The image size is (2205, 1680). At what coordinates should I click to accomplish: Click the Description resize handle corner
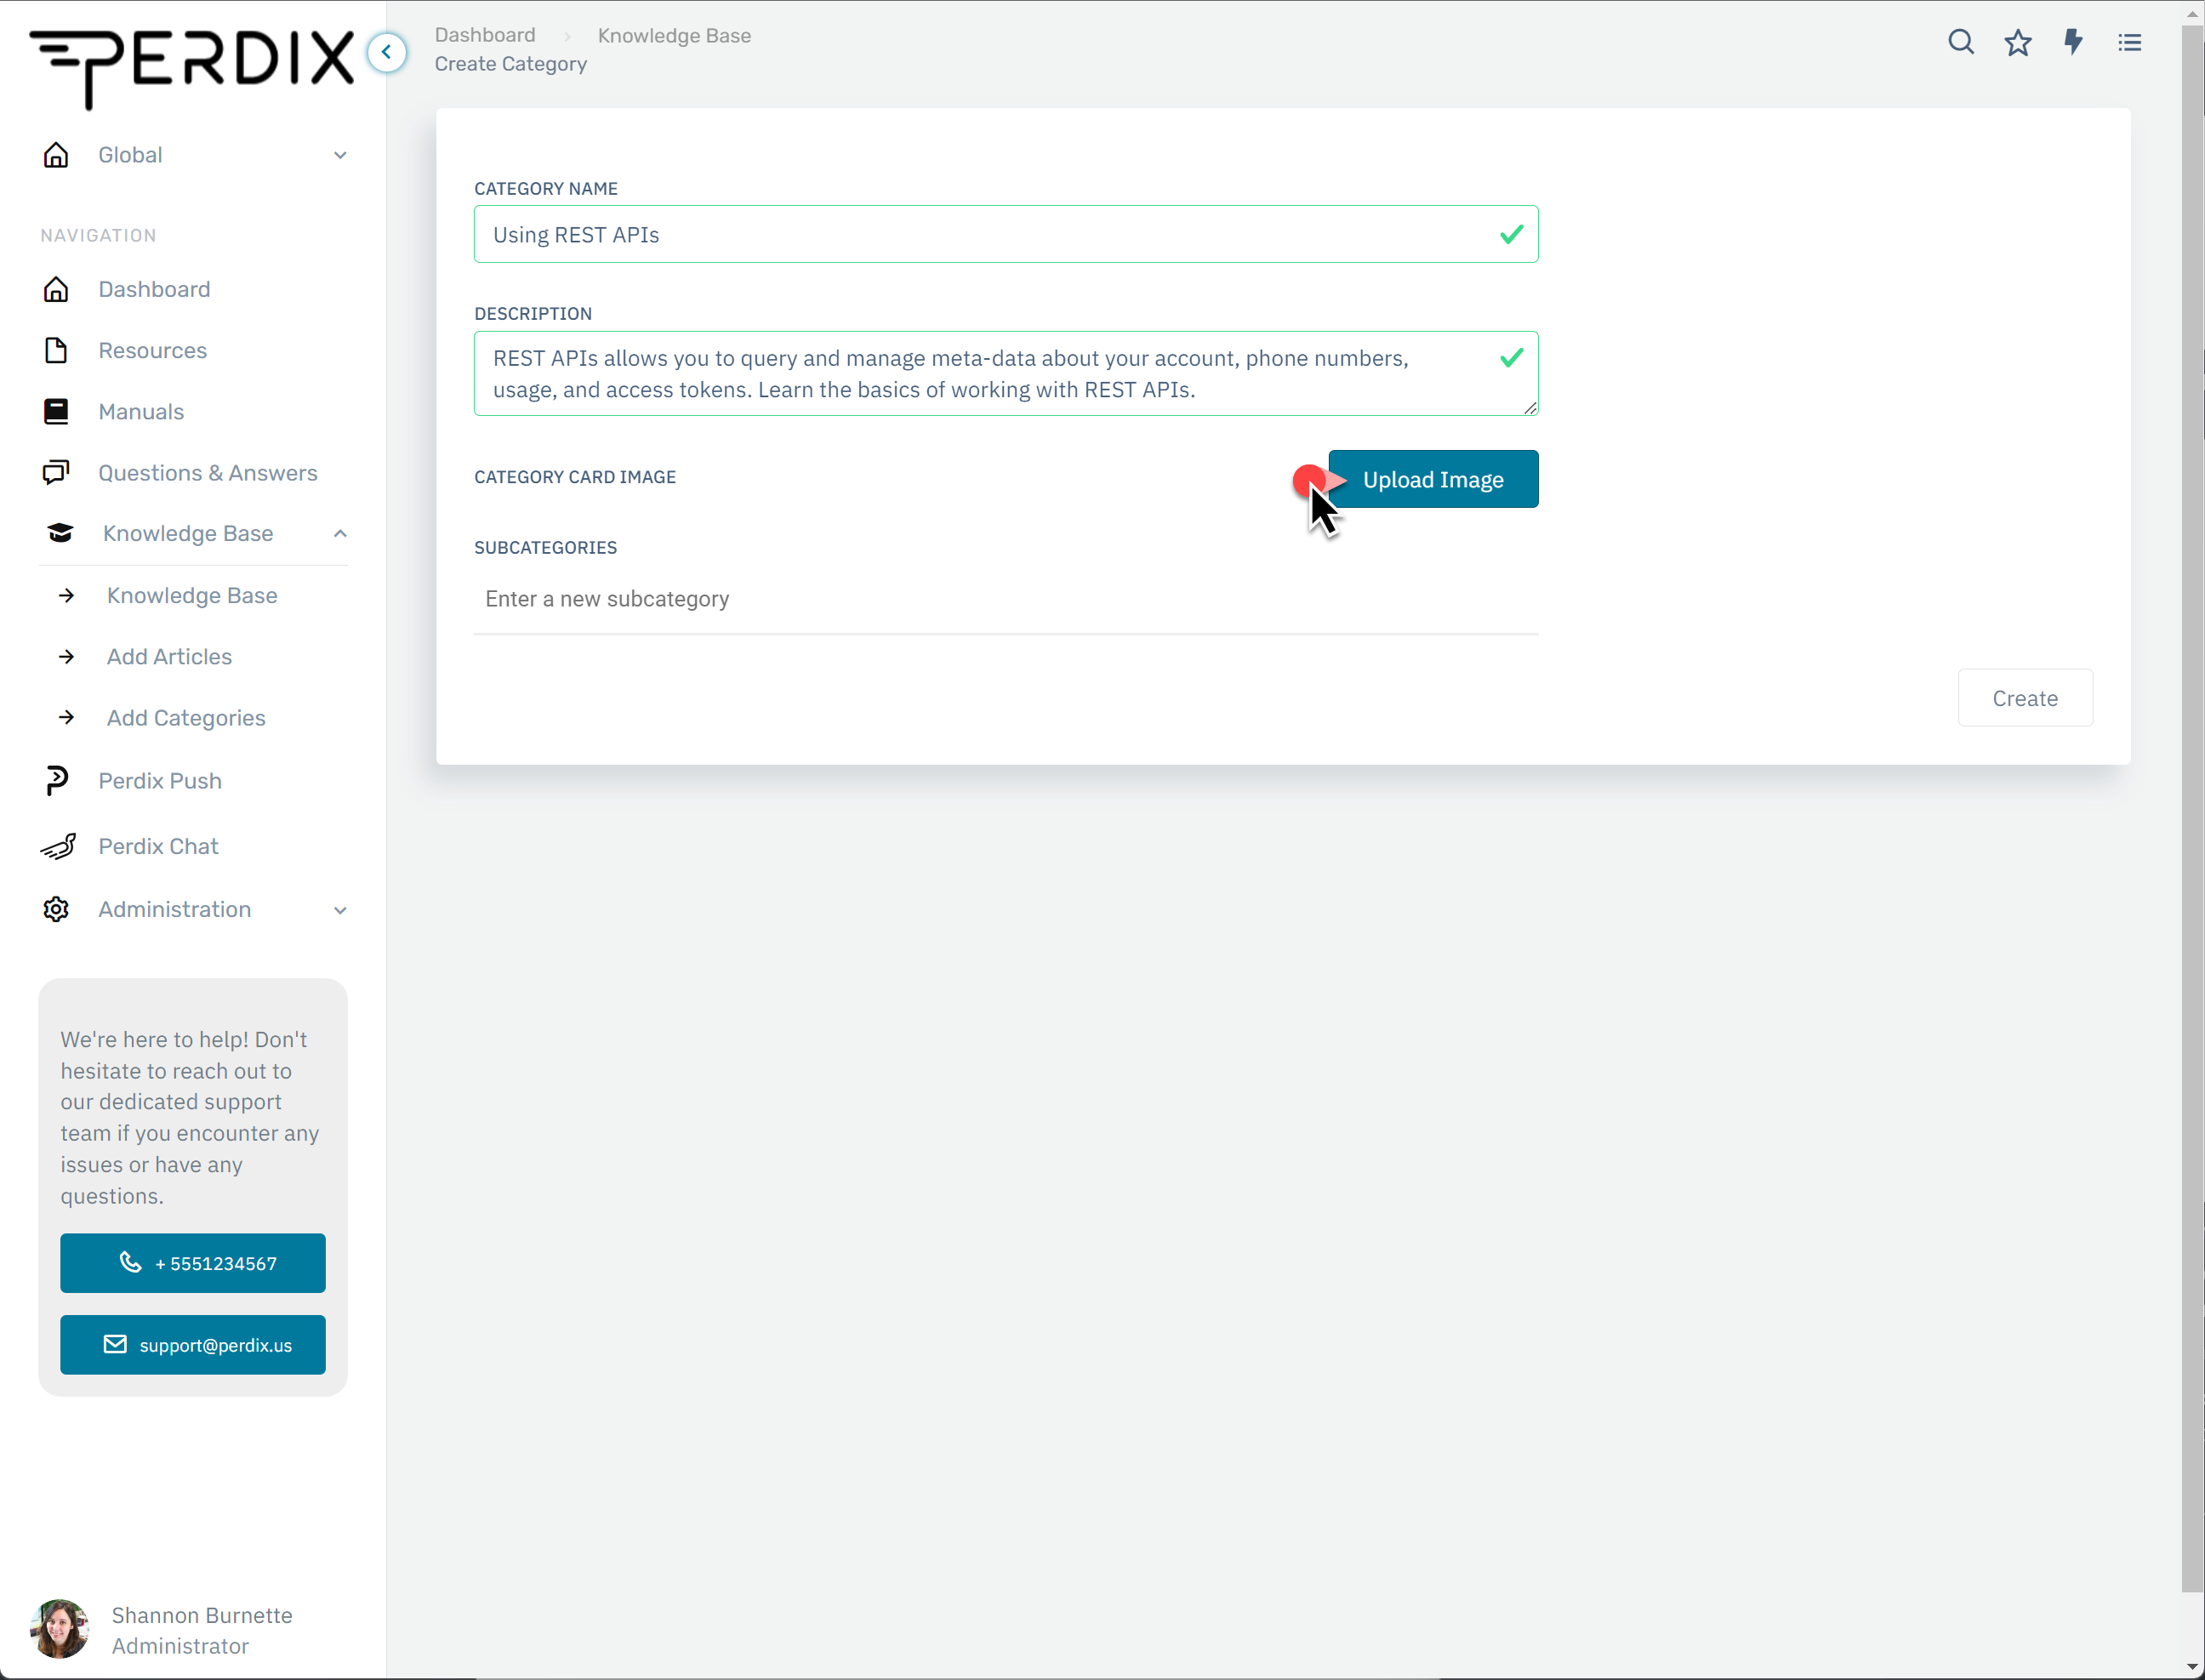[1530, 407]
